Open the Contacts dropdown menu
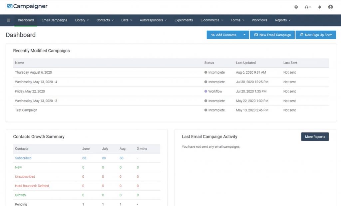This screenshot has width=341, height=206. pos(105,20)
